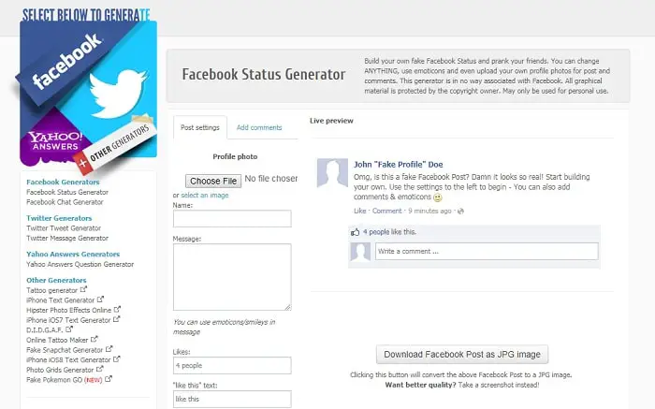Viewport: 655px width, 409px height.
Task: Click John Doe's profile avatar in preview
Action: pyautogui.click(x=332, y=172)
